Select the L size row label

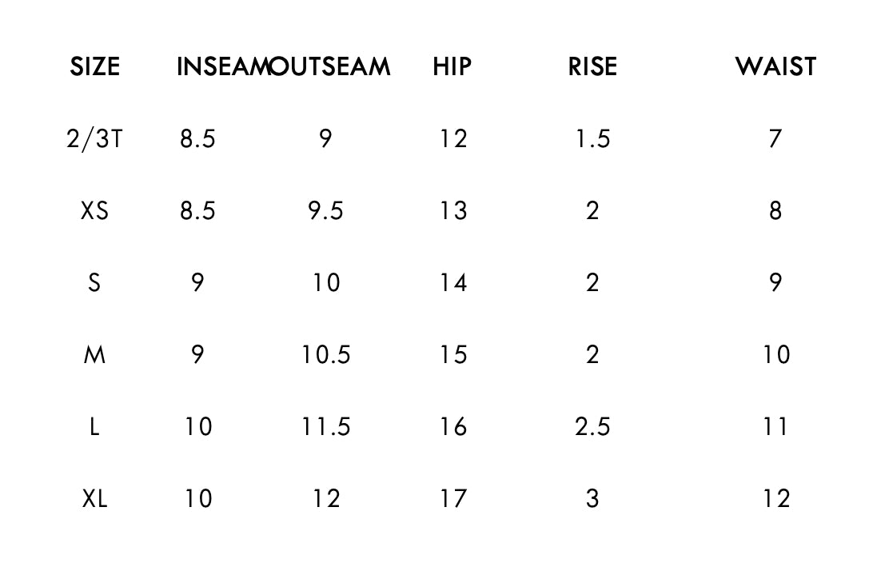(x=94, y=426)
